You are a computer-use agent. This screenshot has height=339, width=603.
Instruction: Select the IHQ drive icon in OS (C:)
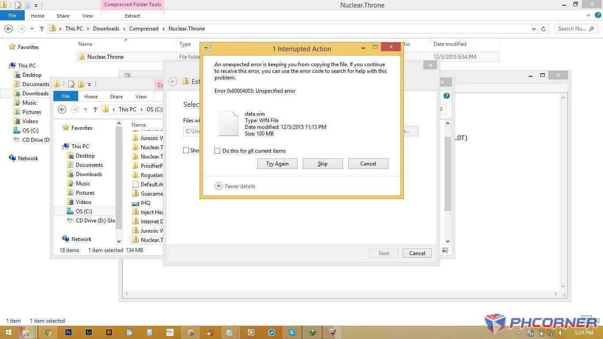click(x=136, y=203)
